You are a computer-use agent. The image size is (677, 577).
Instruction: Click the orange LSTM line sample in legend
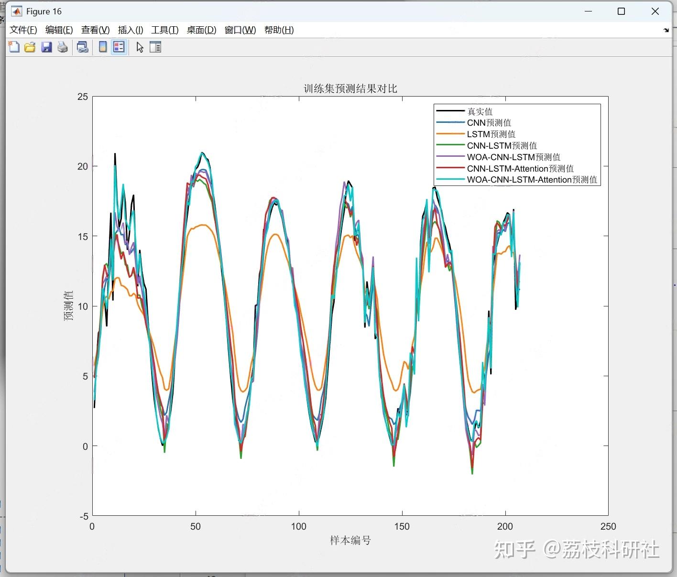tap(450, 134)
